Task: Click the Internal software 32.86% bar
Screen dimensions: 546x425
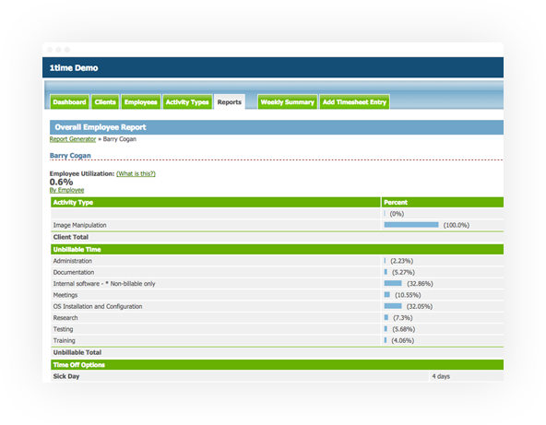Action: point(393,283)
